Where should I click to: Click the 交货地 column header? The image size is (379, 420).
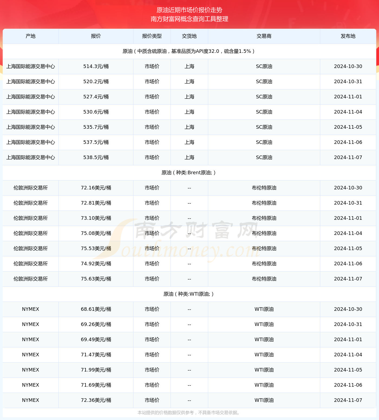tap(189, 36)
